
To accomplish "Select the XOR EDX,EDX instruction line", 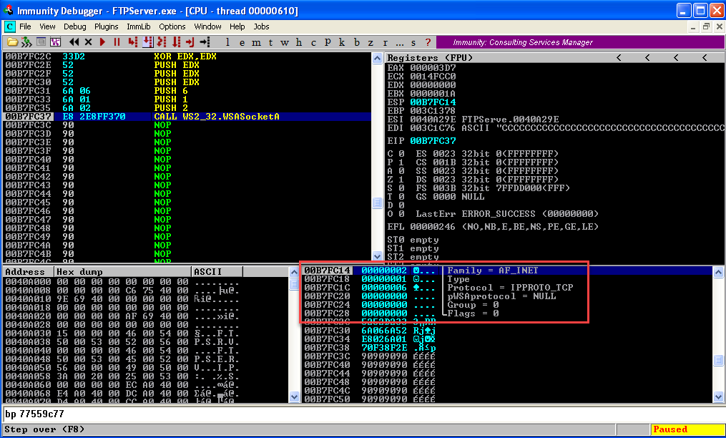I will [x=187, y=57].
